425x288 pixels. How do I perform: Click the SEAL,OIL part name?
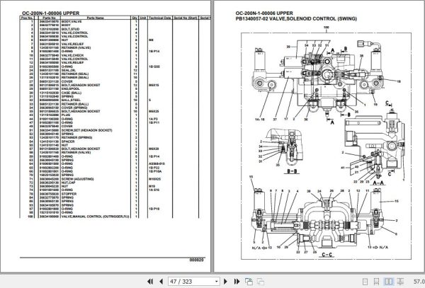(x=69, y=70)
